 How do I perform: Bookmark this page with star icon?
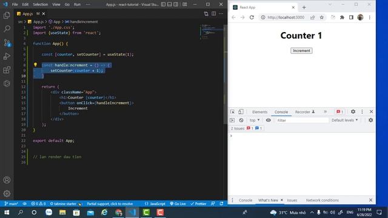pos(322,18)
